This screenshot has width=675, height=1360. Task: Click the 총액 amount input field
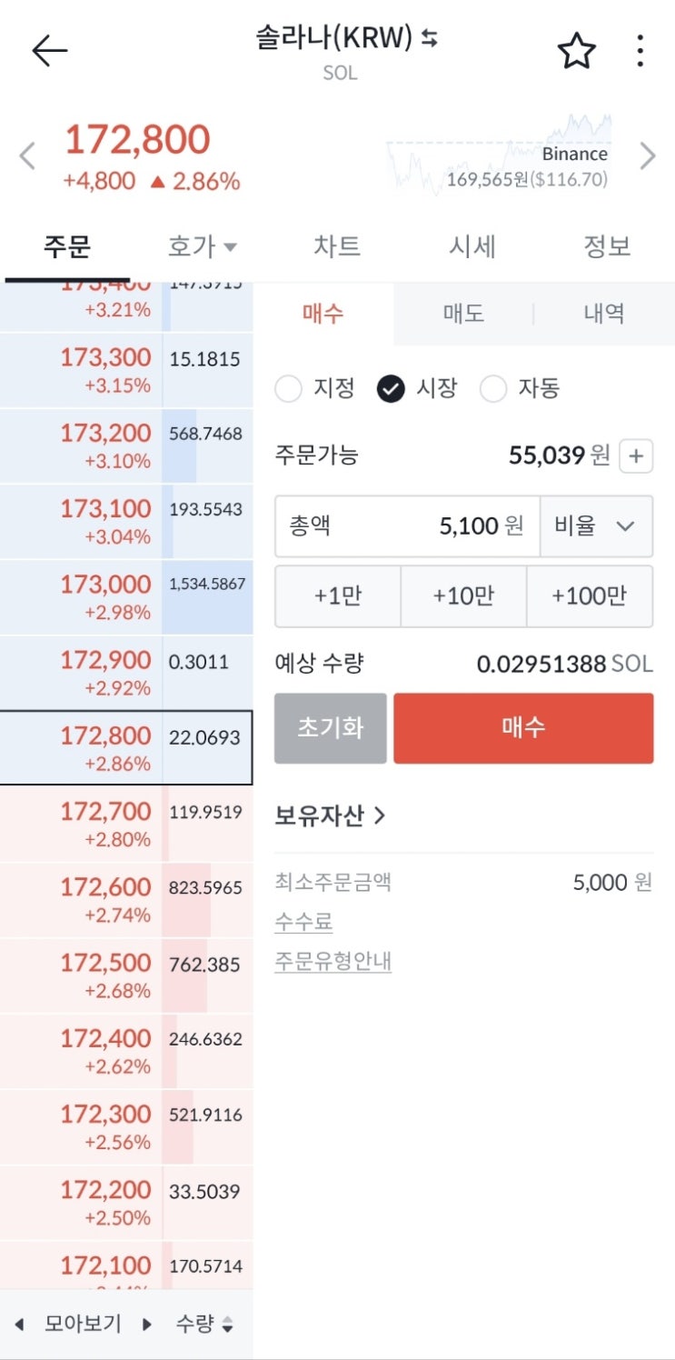tap(408, 526)
